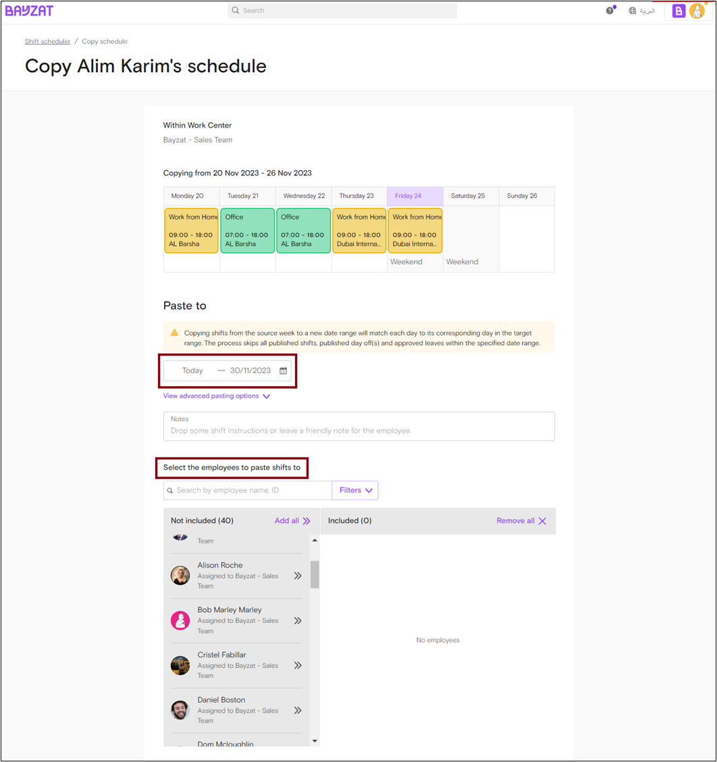The height and width of the screenshot is (762, 717).
Task: Select Wednesday 22 Office shift
Action: pos(303,231)
